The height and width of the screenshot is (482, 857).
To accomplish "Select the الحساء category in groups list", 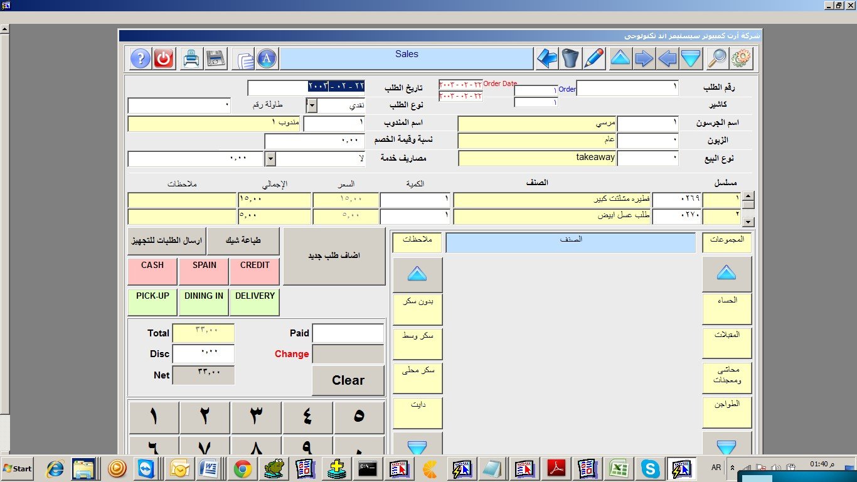I will pos(727,308).
